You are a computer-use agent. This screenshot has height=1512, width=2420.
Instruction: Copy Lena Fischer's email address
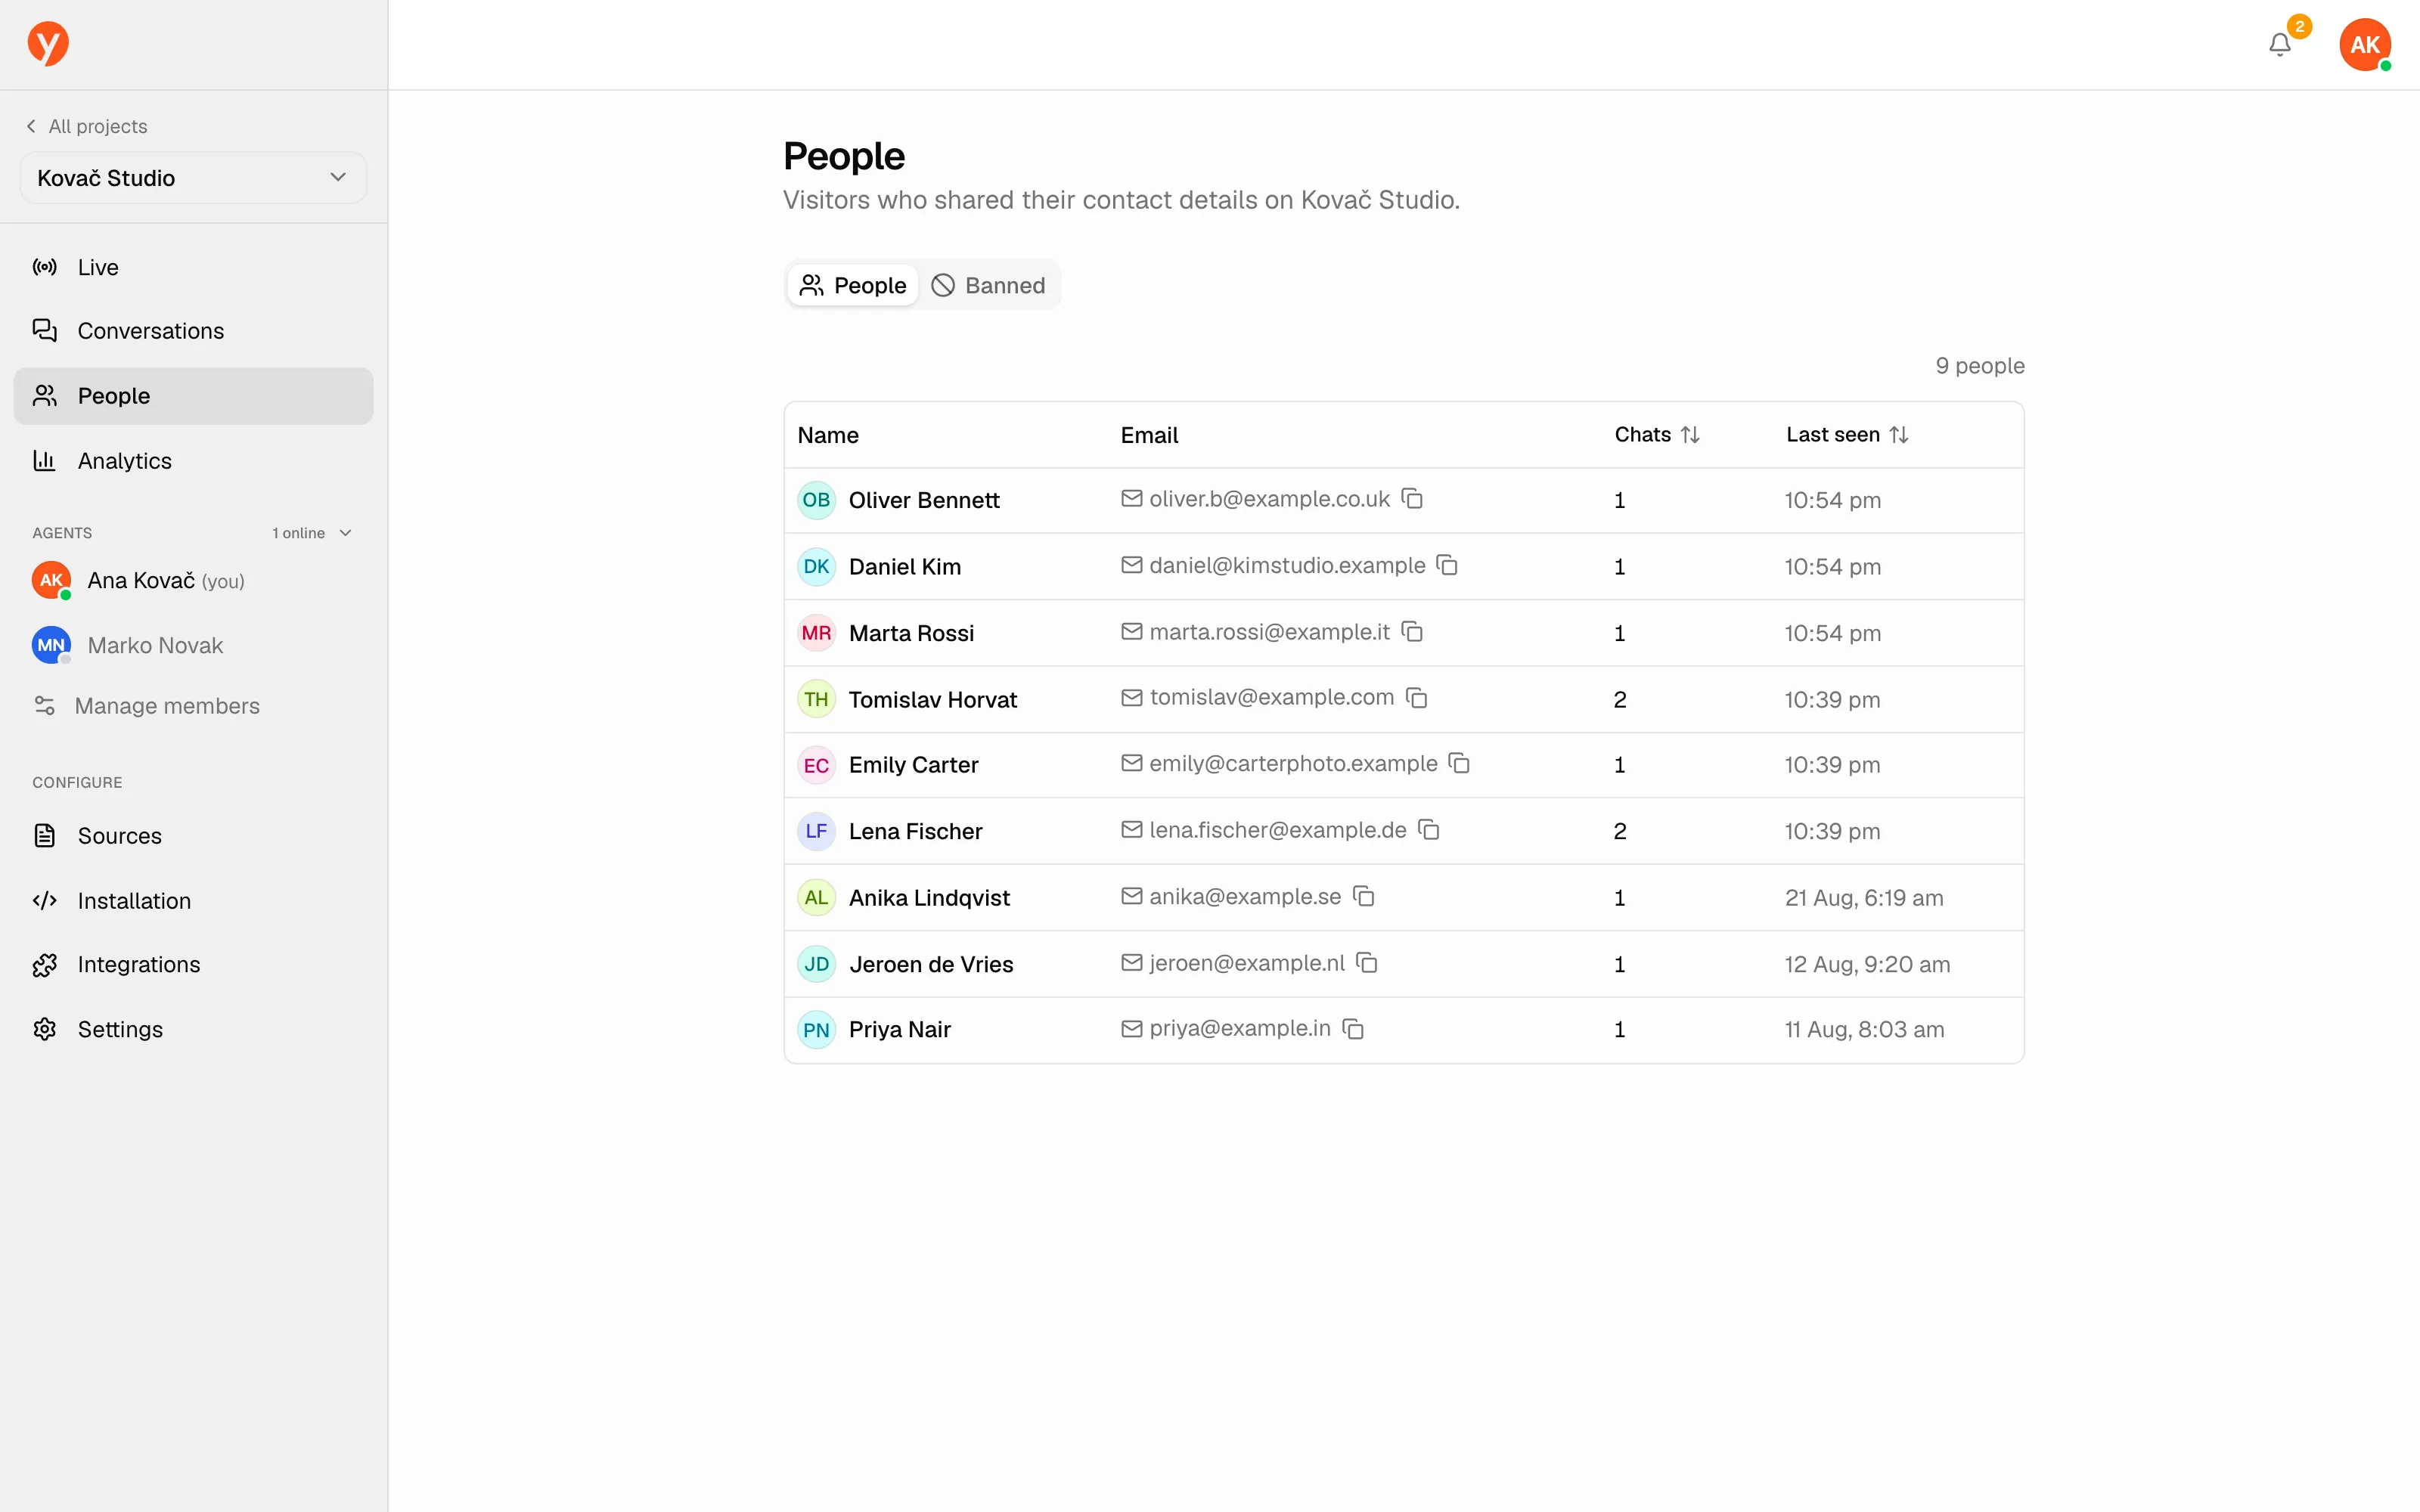coord(1429,829)
